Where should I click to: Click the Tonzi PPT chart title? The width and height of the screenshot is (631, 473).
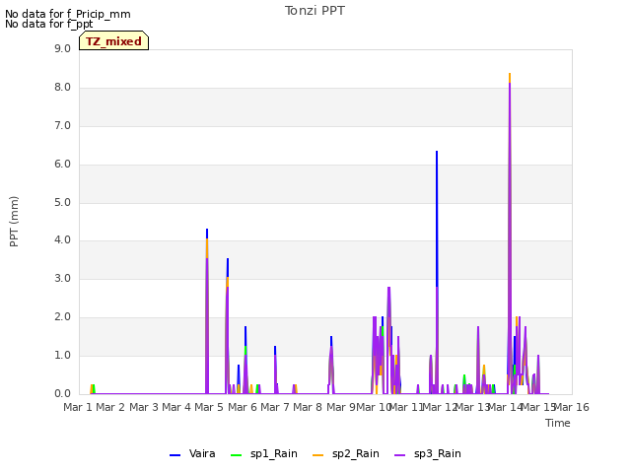pos(315,11)
